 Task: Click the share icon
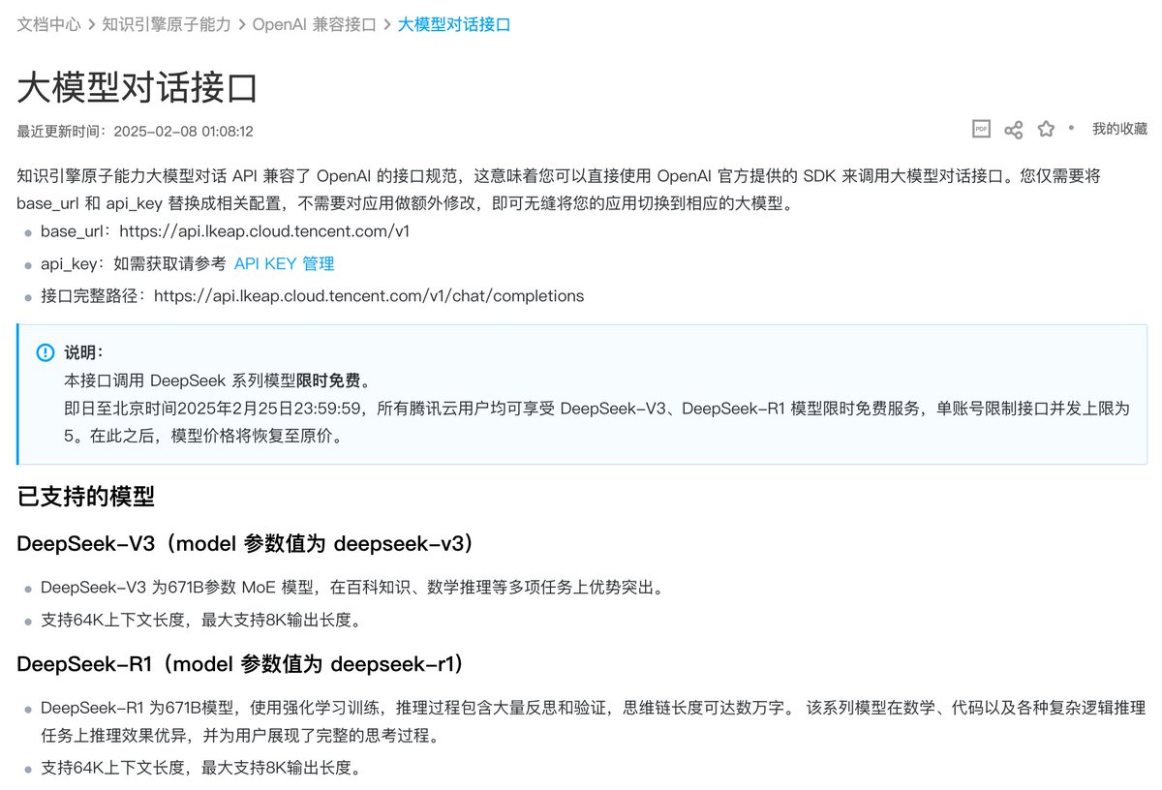pos(1014,130)
